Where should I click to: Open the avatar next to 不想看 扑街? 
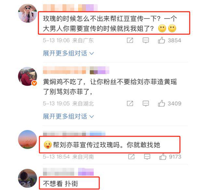point(27,178)
